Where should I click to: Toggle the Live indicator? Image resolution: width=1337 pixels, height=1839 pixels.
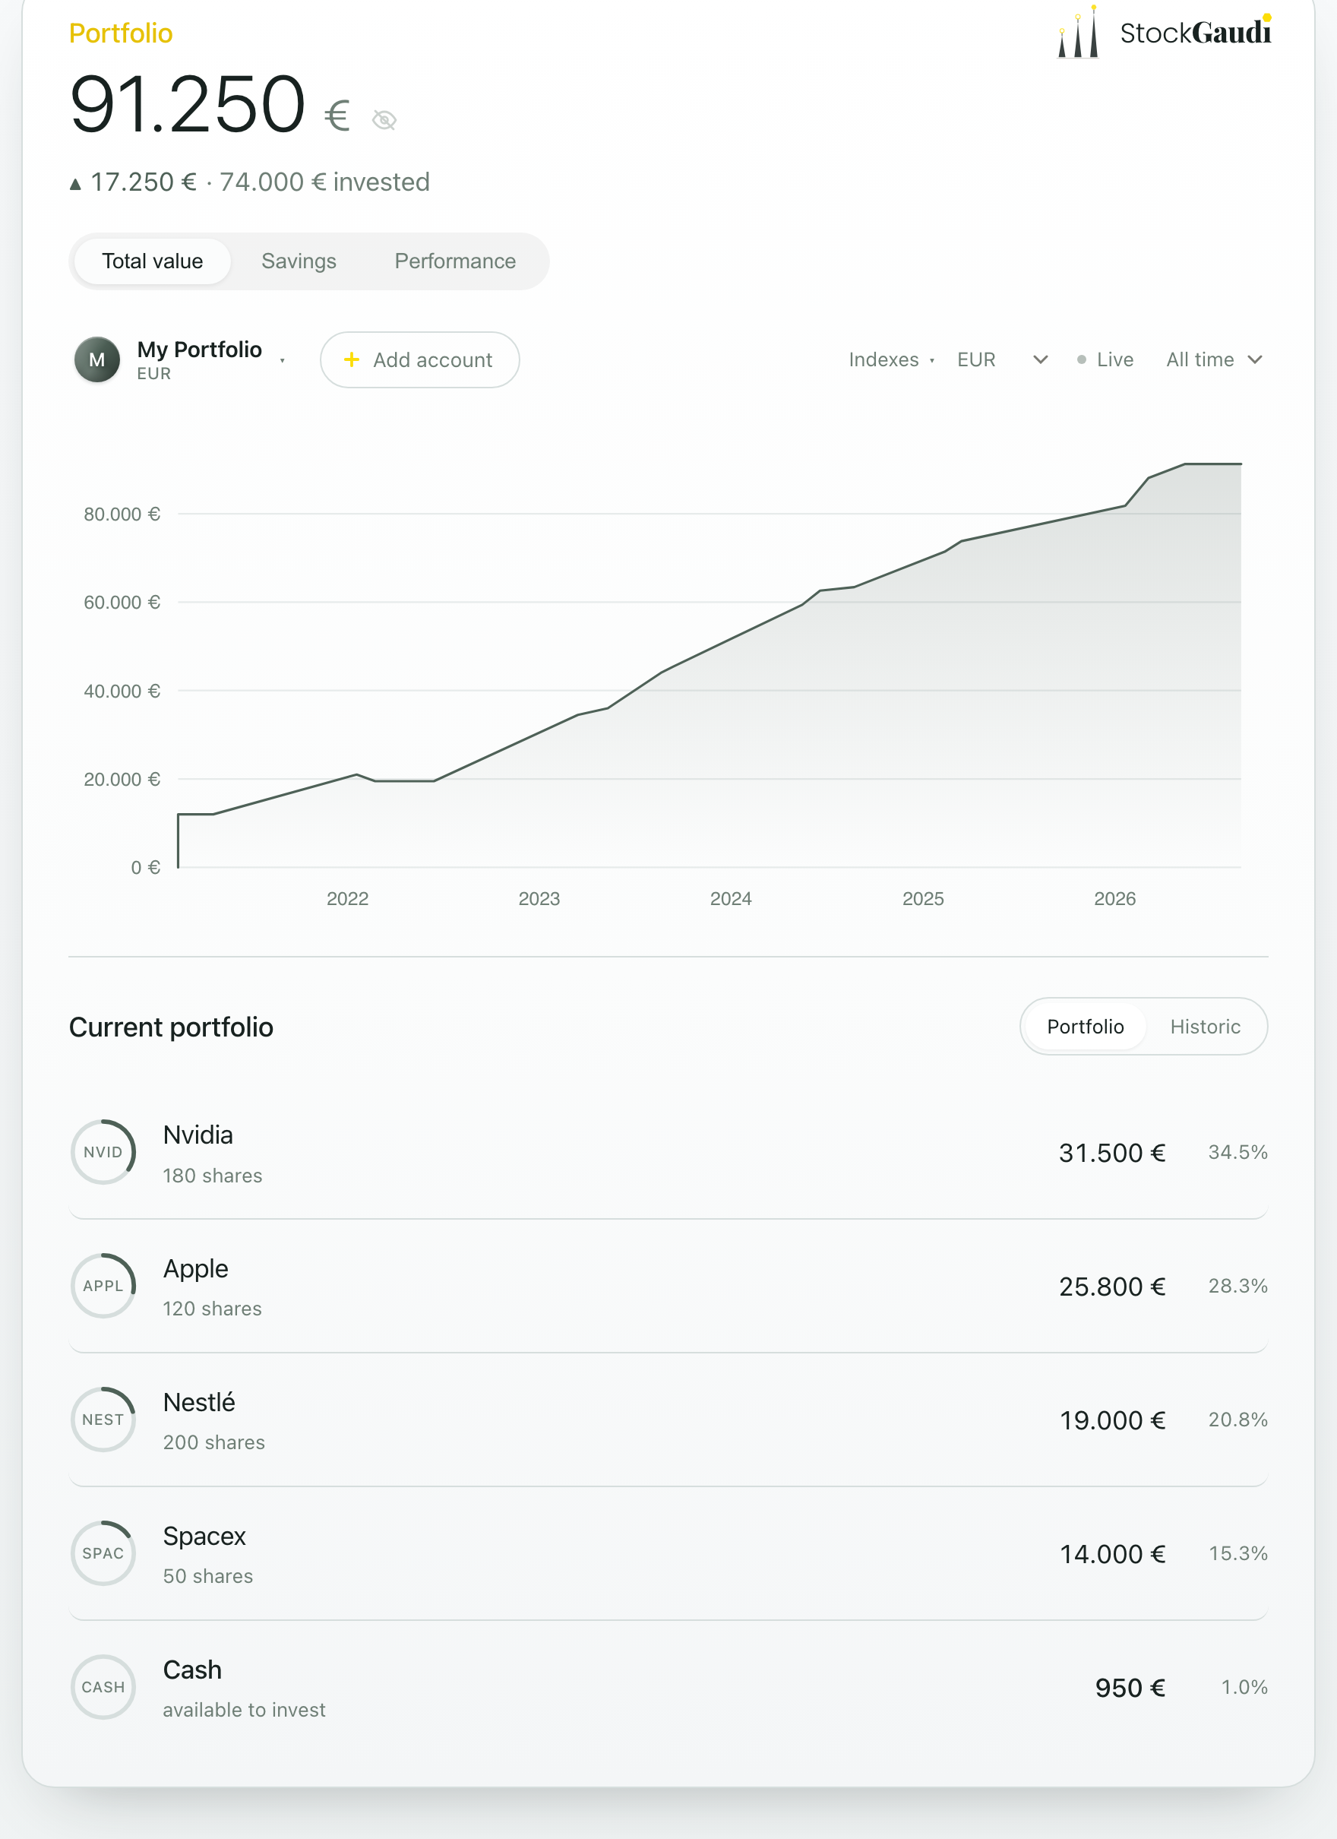(1105, 360)
